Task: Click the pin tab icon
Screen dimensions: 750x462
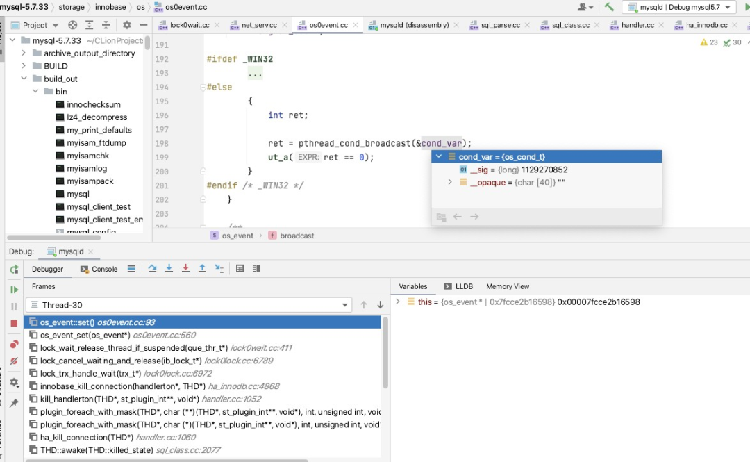Action: point(14,403)
